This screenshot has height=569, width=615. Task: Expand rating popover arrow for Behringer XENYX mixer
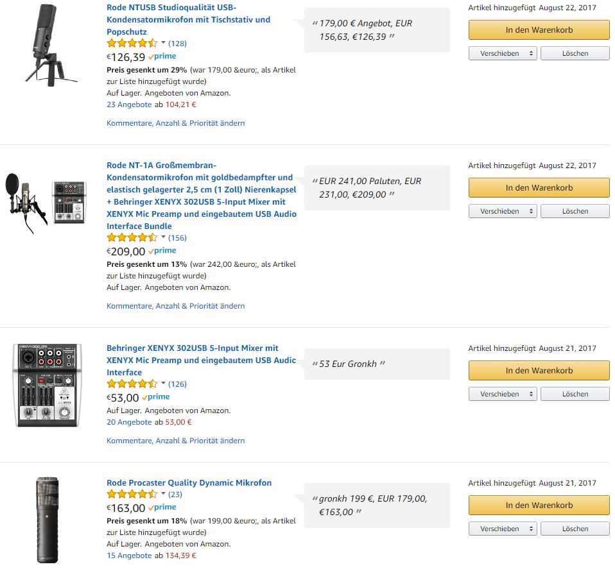(x=163, y=384)
